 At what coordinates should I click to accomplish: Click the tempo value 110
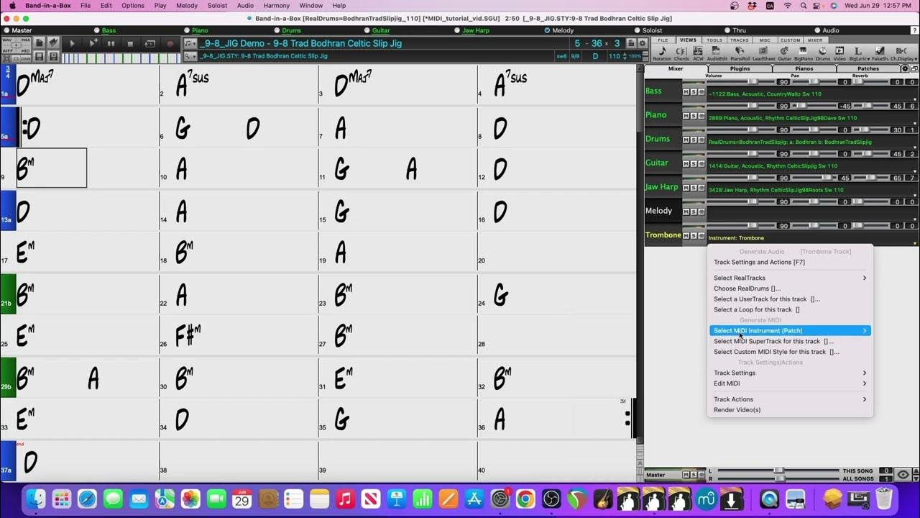(615, 56)
